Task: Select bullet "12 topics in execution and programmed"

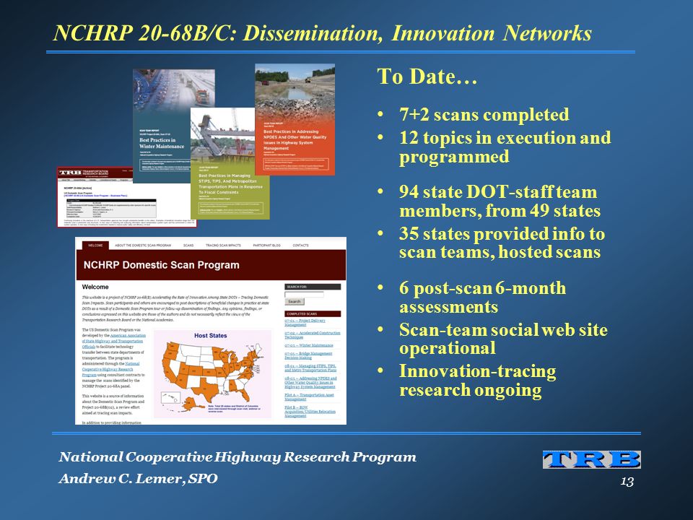Action: [505, 147]
